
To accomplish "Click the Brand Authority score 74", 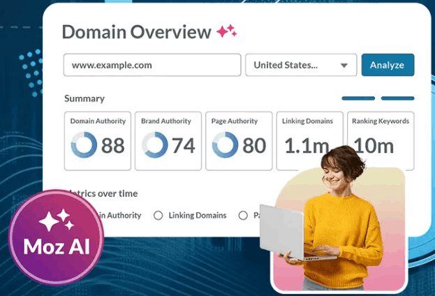I will tap(183, 145).
